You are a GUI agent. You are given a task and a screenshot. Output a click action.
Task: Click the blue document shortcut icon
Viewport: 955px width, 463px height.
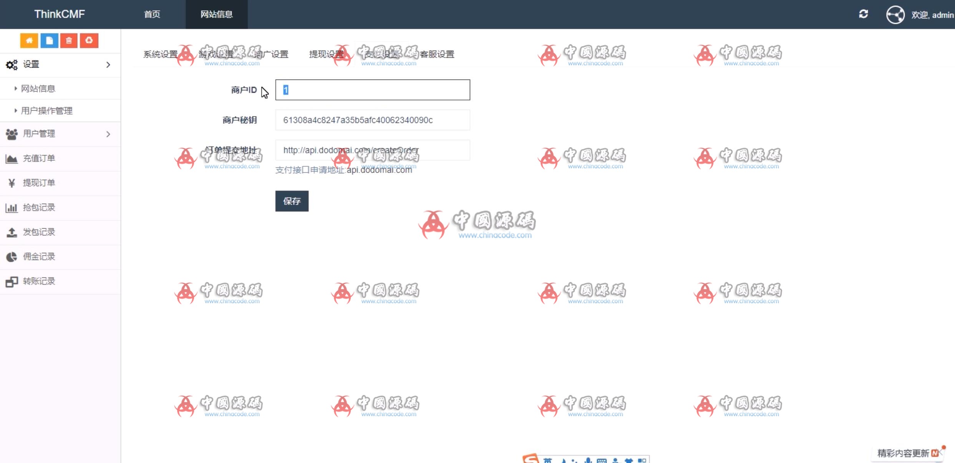pyautogui.click(x=49, y=40)
